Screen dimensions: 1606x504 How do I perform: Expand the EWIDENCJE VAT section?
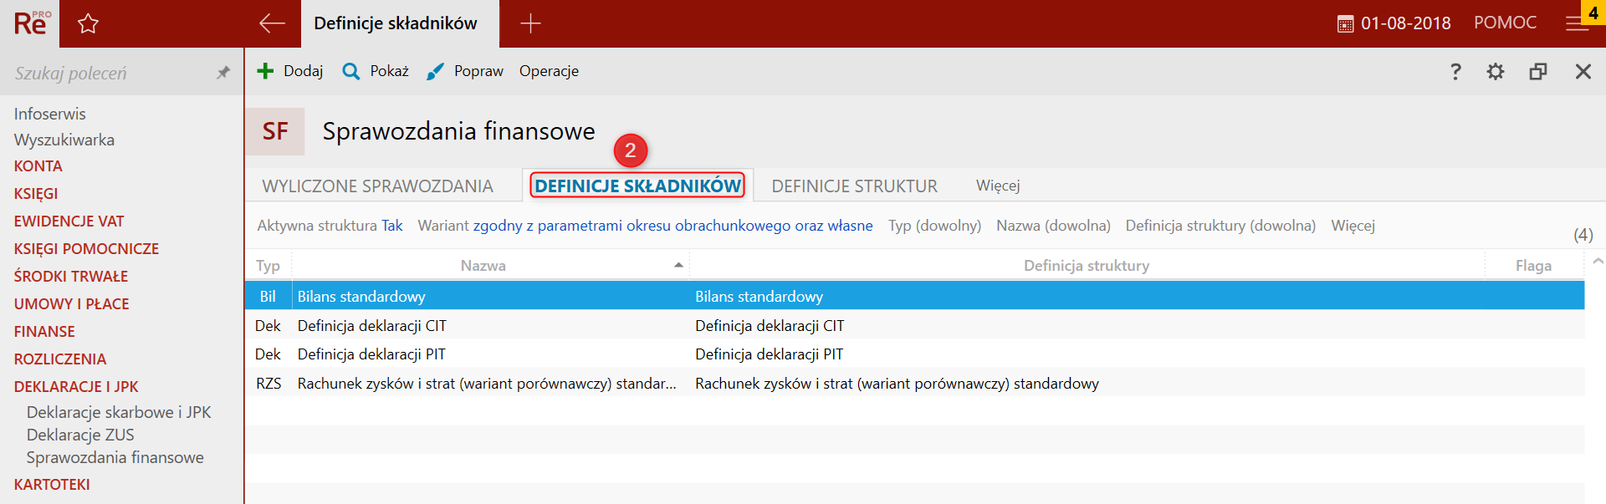point(69,221)
